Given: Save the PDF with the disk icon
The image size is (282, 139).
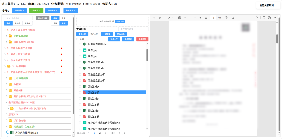Looking at the screenshot, I should (269, 18).
